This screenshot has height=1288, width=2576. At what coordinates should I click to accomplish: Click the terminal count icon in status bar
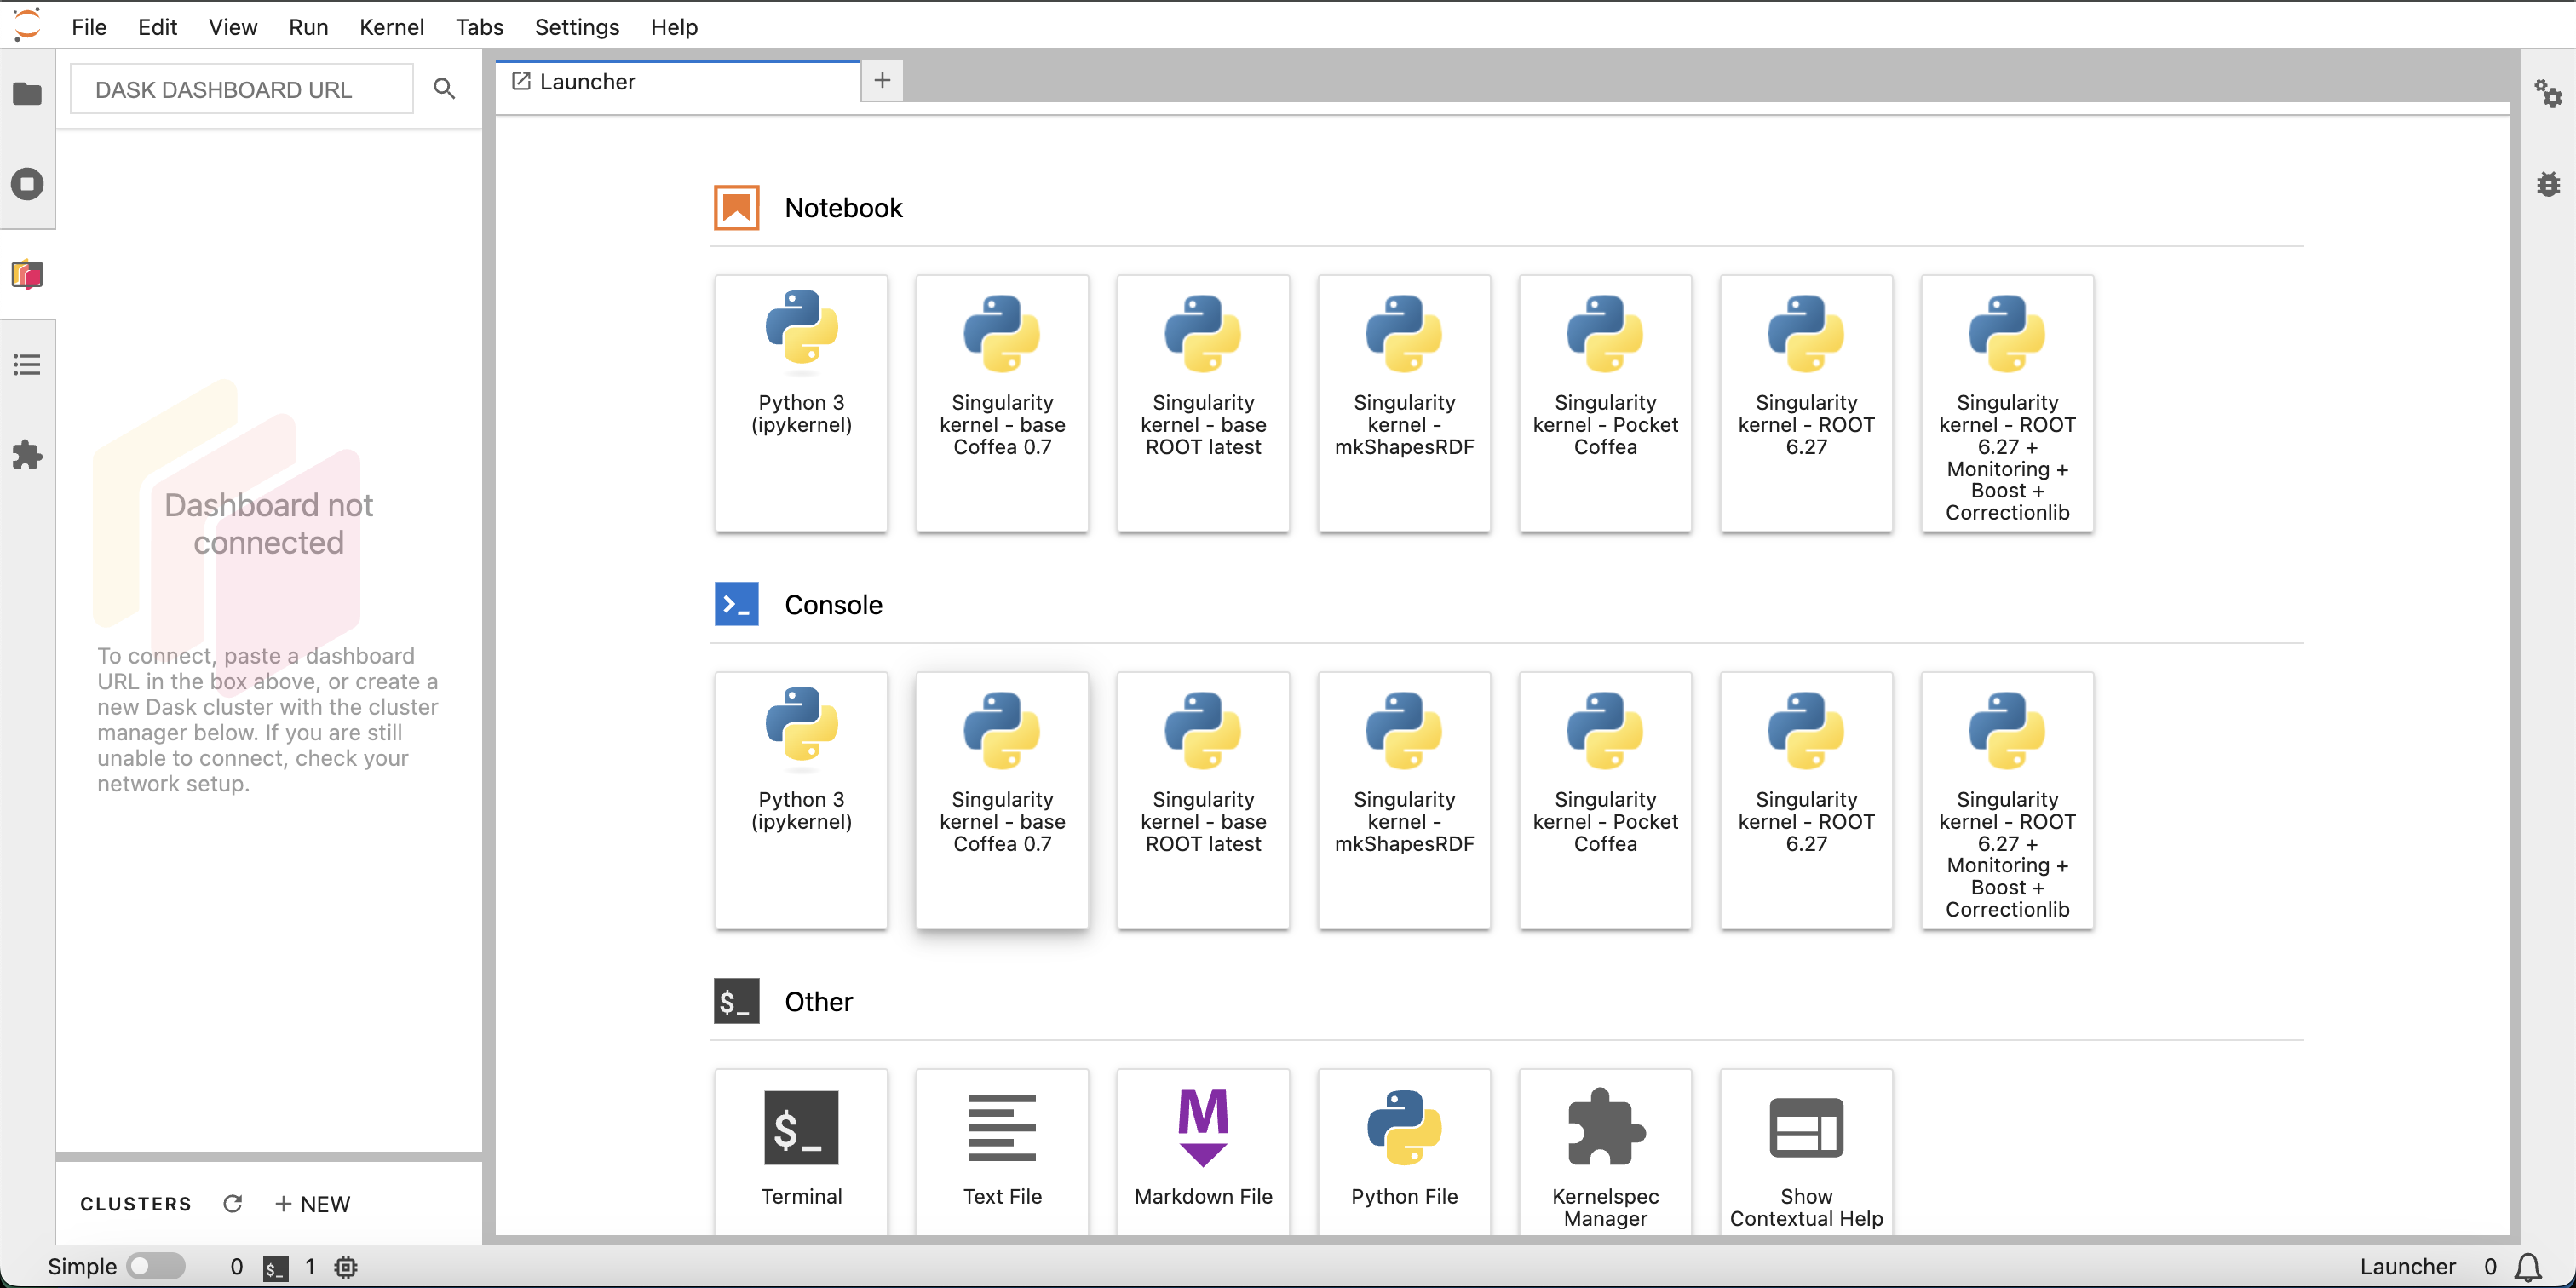pos(275,1268)
